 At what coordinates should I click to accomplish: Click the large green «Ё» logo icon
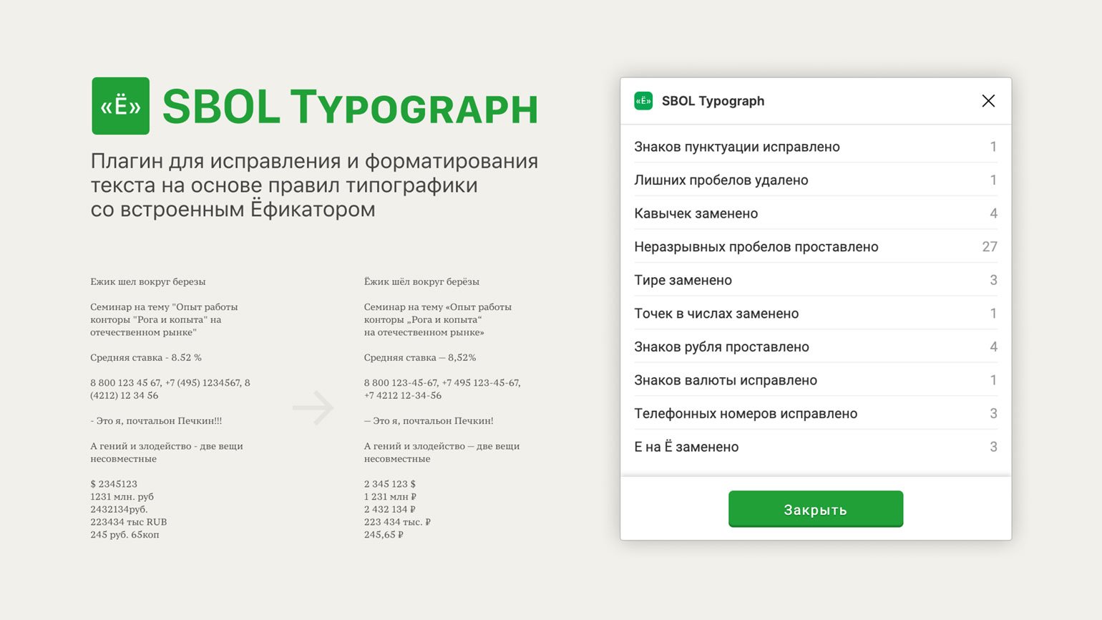[x=120, y=106]
